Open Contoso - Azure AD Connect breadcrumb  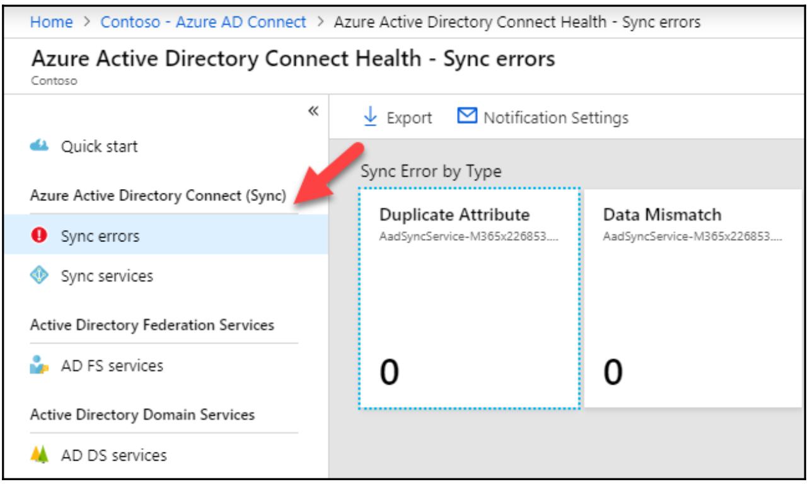203,22
